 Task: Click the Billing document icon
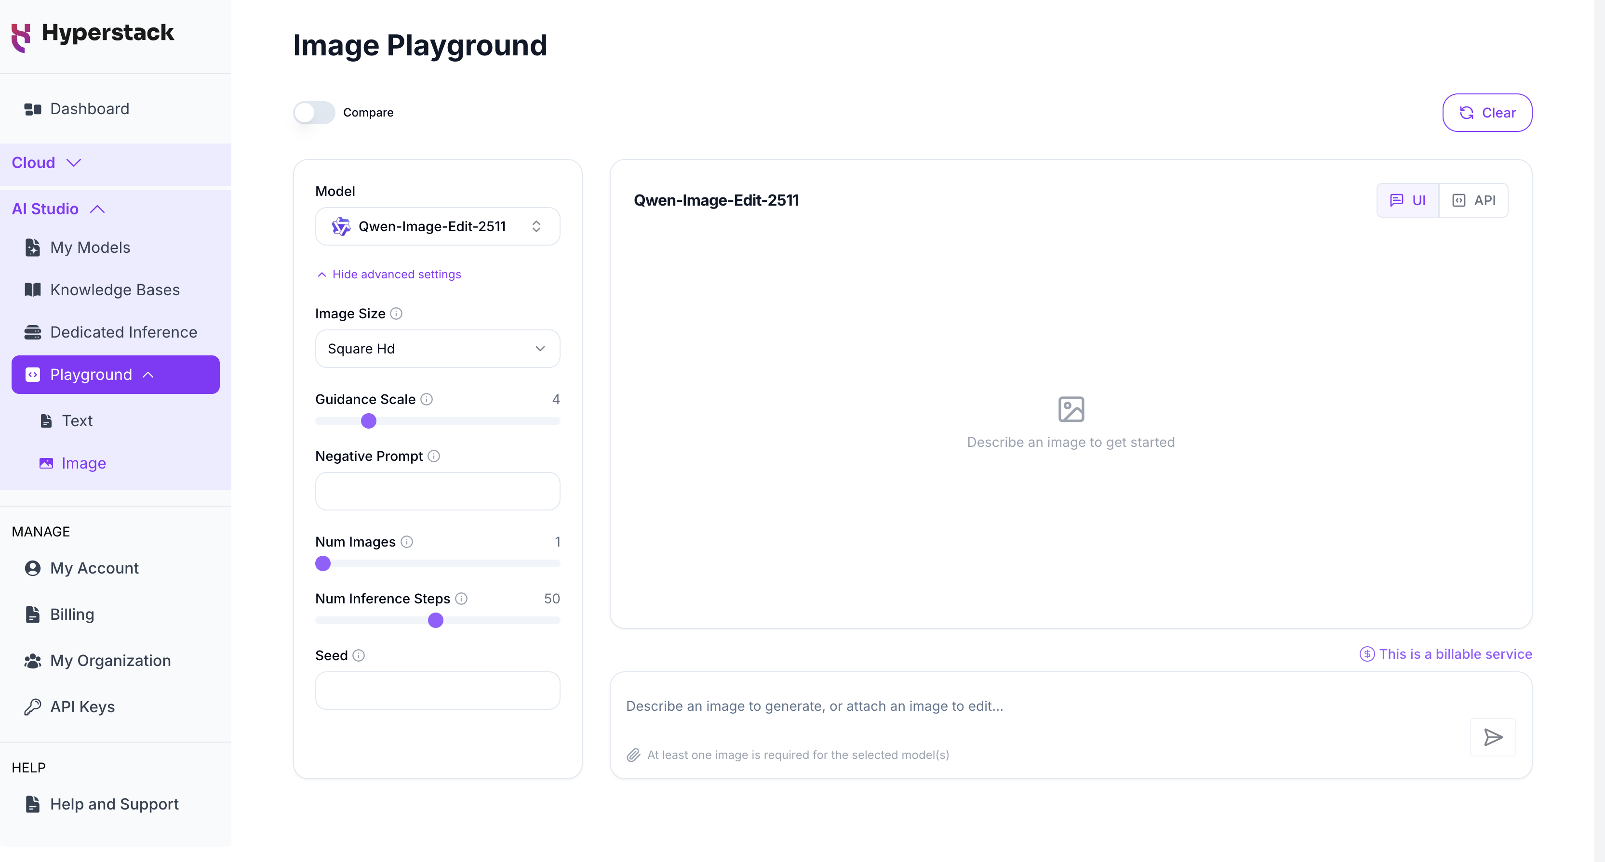pyautogui.click(x=32, y=615)
